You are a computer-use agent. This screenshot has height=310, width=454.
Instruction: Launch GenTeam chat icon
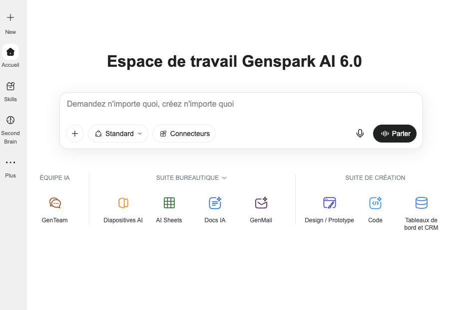coord(55,203)
